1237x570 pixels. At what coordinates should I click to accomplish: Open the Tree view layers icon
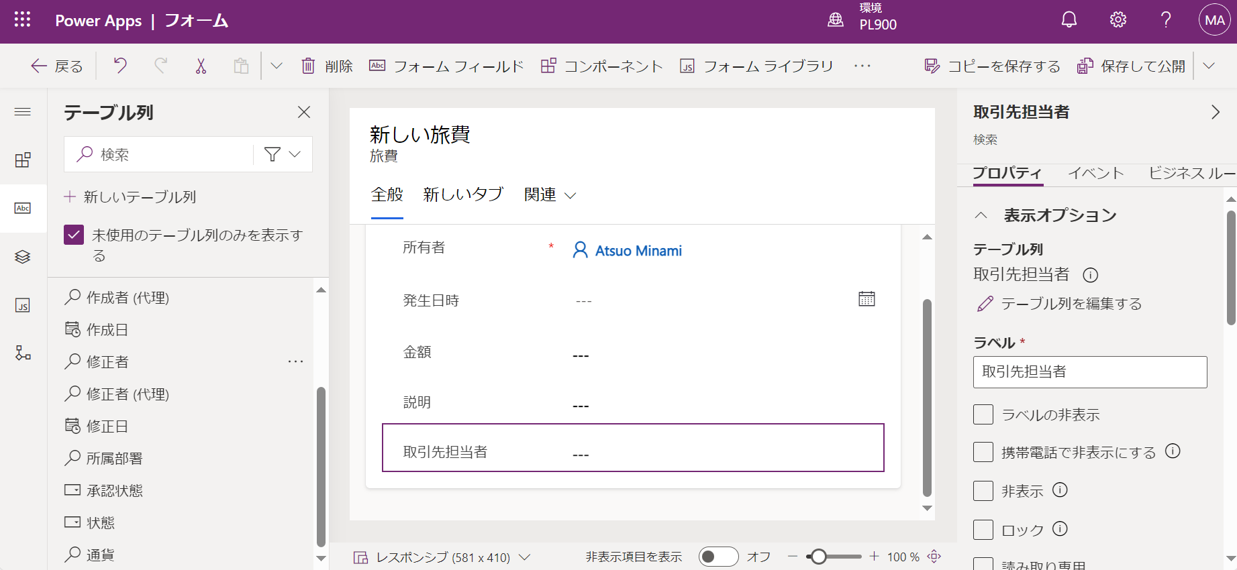(23, 256)
